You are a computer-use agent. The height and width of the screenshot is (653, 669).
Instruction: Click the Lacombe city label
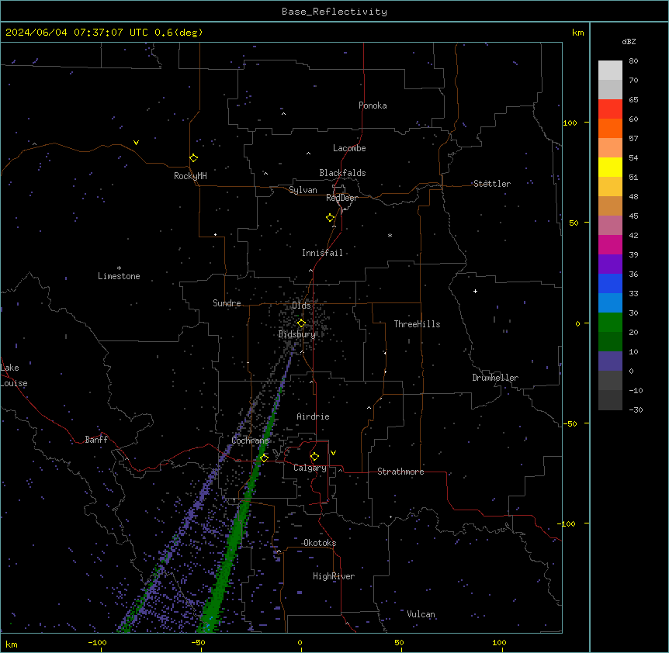pyautogui.click(x=349, y=148)
